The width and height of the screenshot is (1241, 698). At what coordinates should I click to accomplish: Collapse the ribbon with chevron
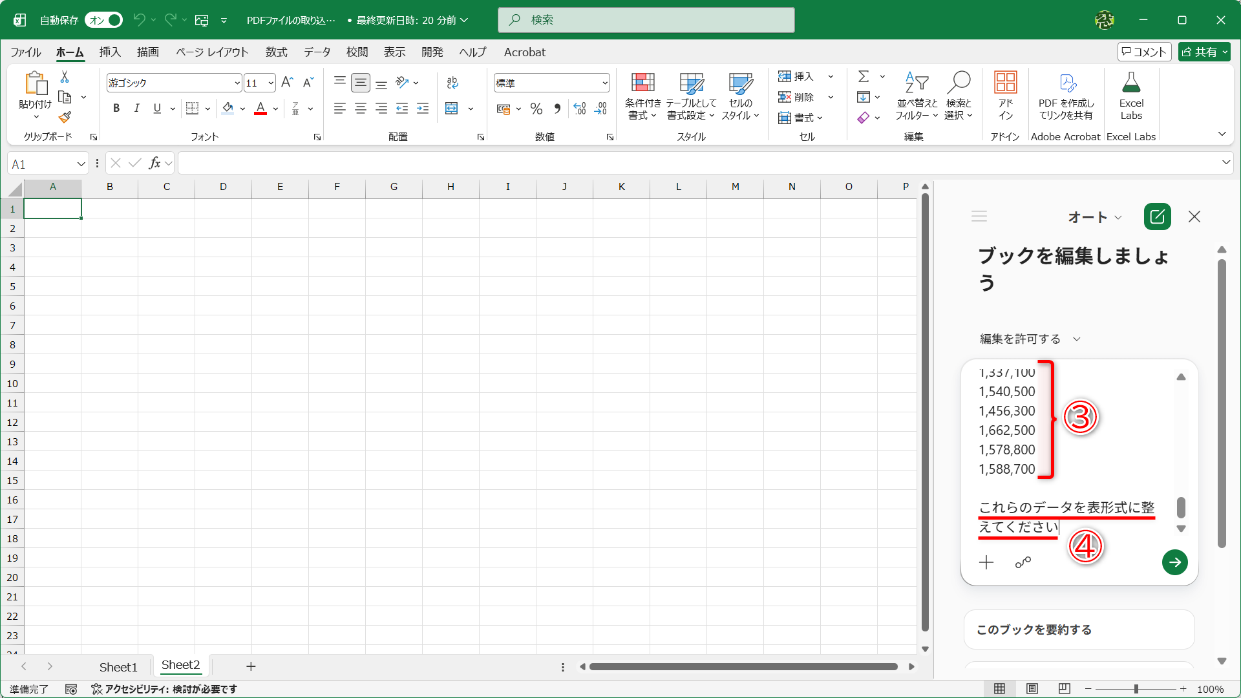coord(1222,134)
